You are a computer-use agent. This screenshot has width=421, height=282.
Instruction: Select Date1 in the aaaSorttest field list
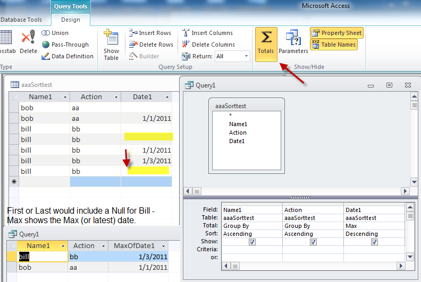pos(237,141)
